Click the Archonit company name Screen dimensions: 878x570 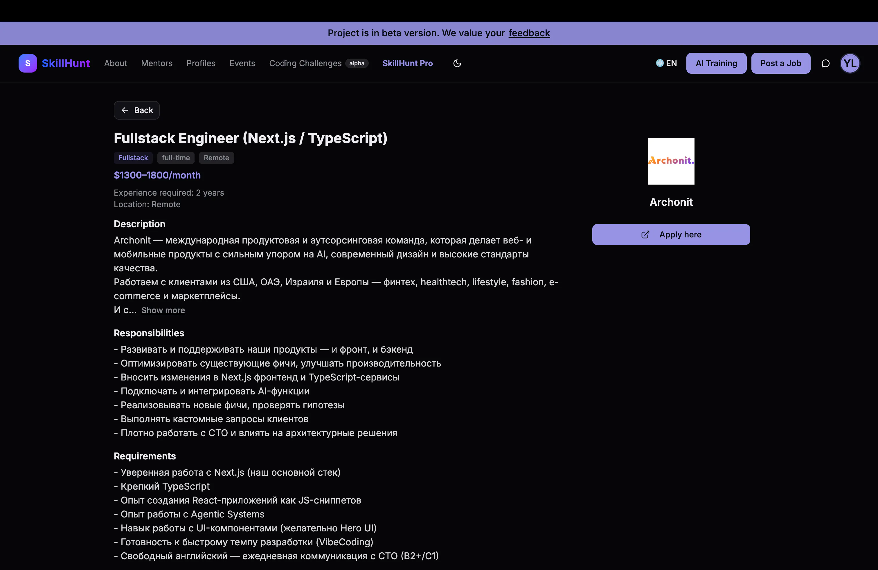pyautogui.click(x=671, y=202)
